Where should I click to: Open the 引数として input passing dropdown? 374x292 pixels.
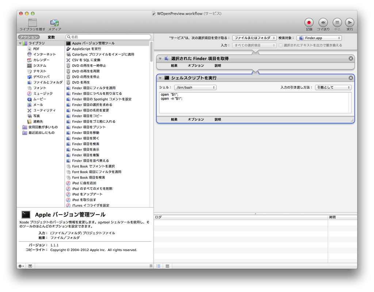pos(333,88)
